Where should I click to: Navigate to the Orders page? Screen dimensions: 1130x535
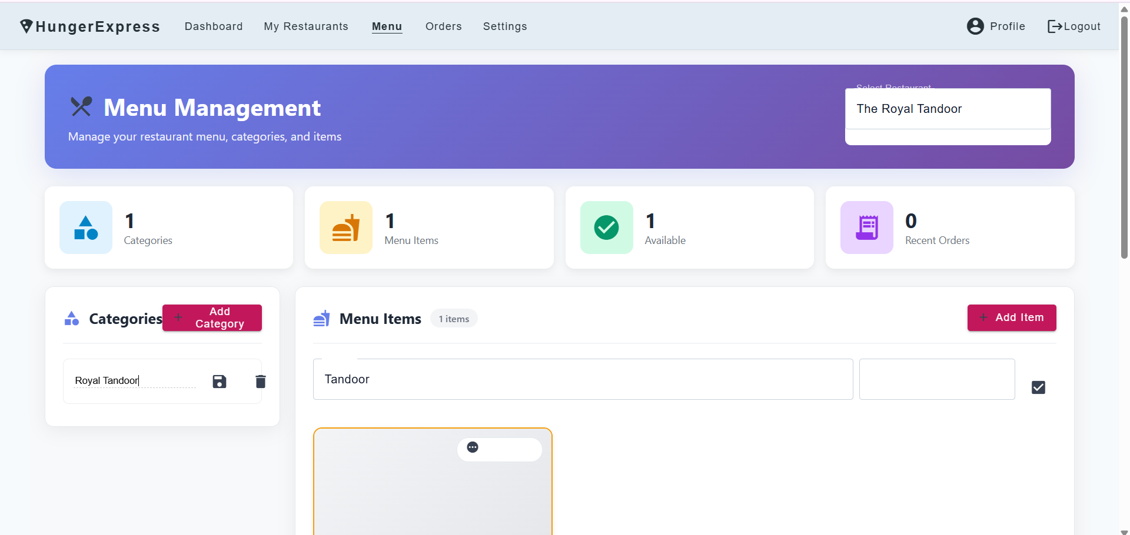(444, 26)
